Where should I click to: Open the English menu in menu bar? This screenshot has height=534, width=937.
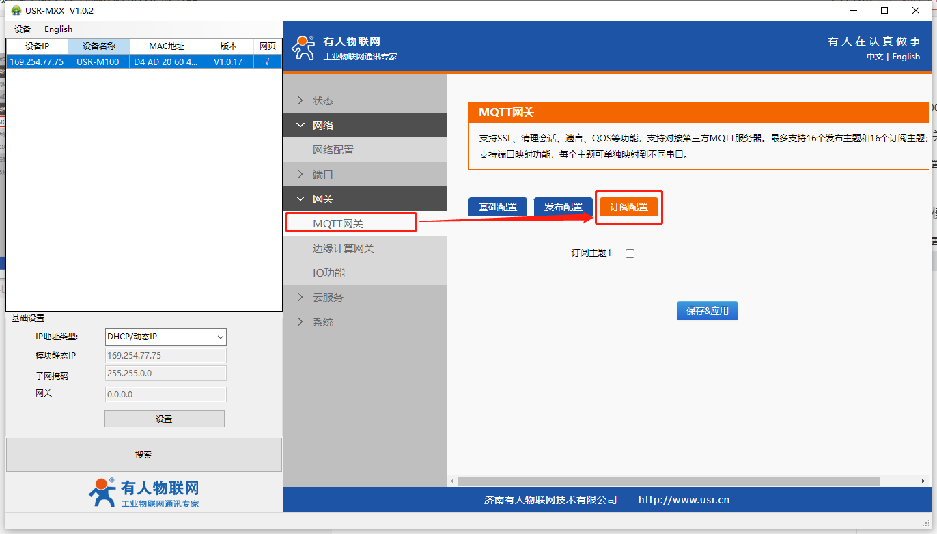(x=58, y=29)
